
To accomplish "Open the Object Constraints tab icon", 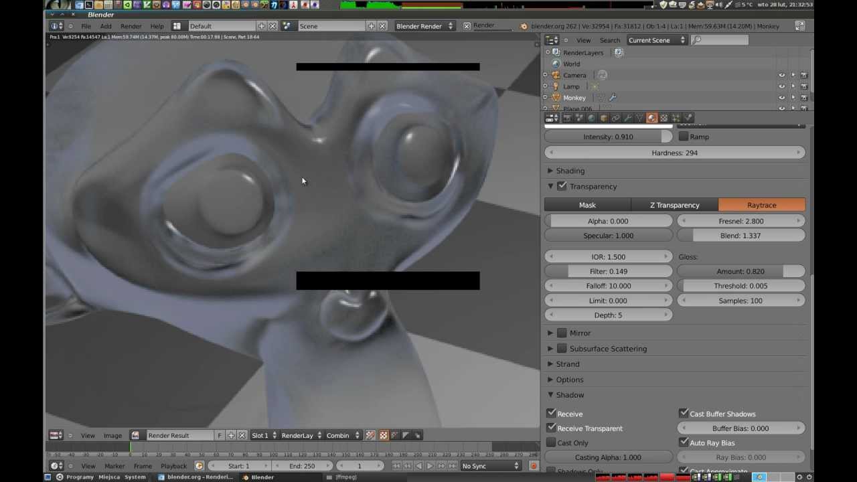I will click(615, 118).
